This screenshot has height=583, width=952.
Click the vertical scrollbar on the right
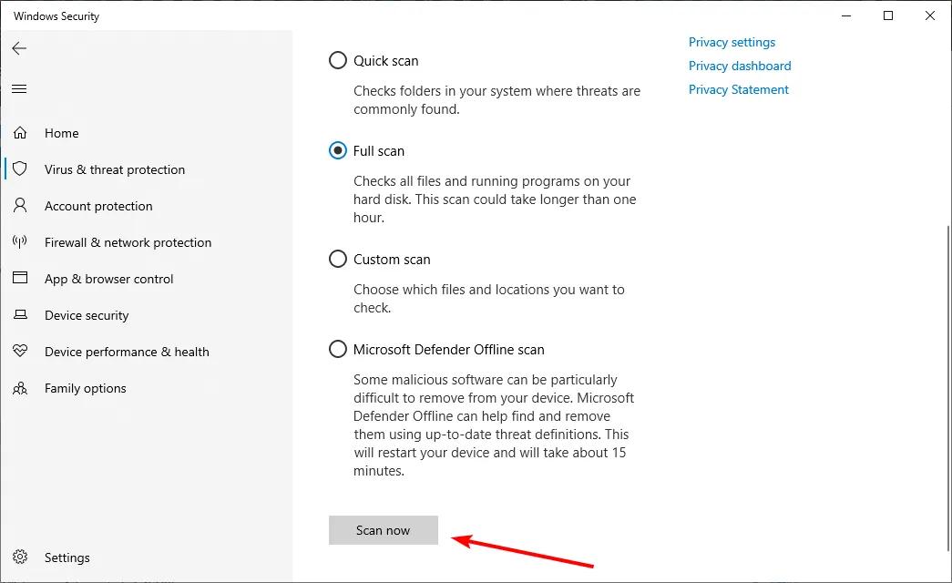click(x=947, y=389)
